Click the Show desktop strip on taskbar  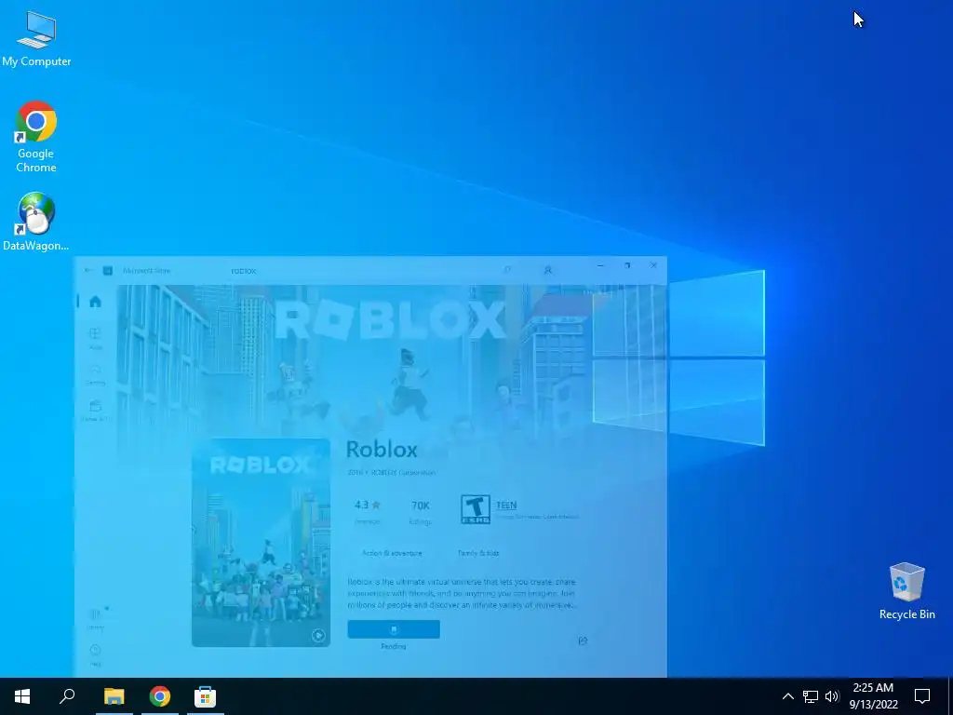point(950,696)
